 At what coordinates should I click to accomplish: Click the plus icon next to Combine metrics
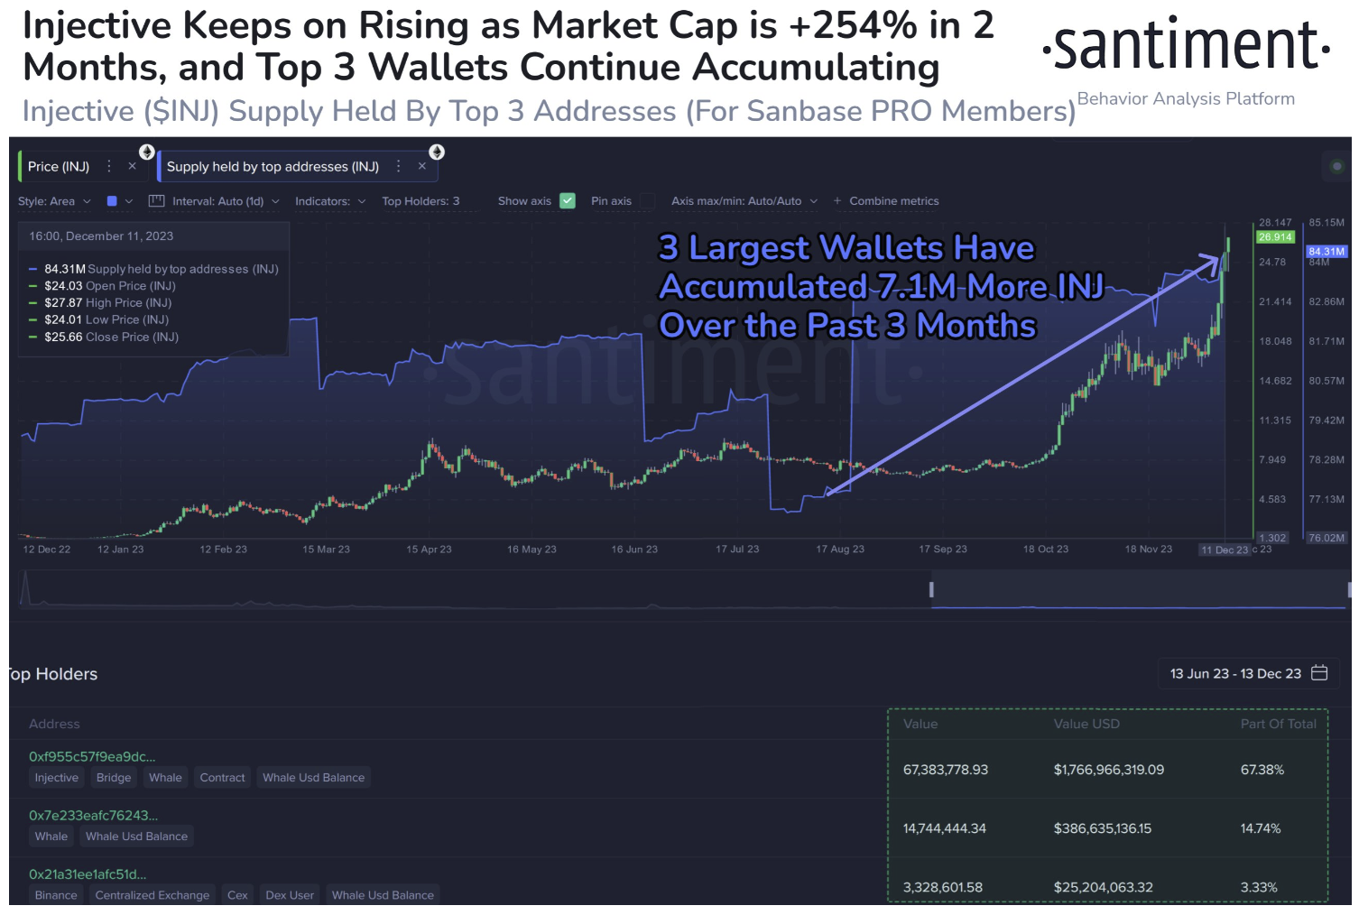[x=837, y=201]
